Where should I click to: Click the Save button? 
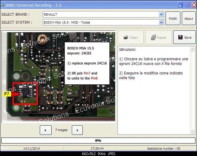pos(184,37)
